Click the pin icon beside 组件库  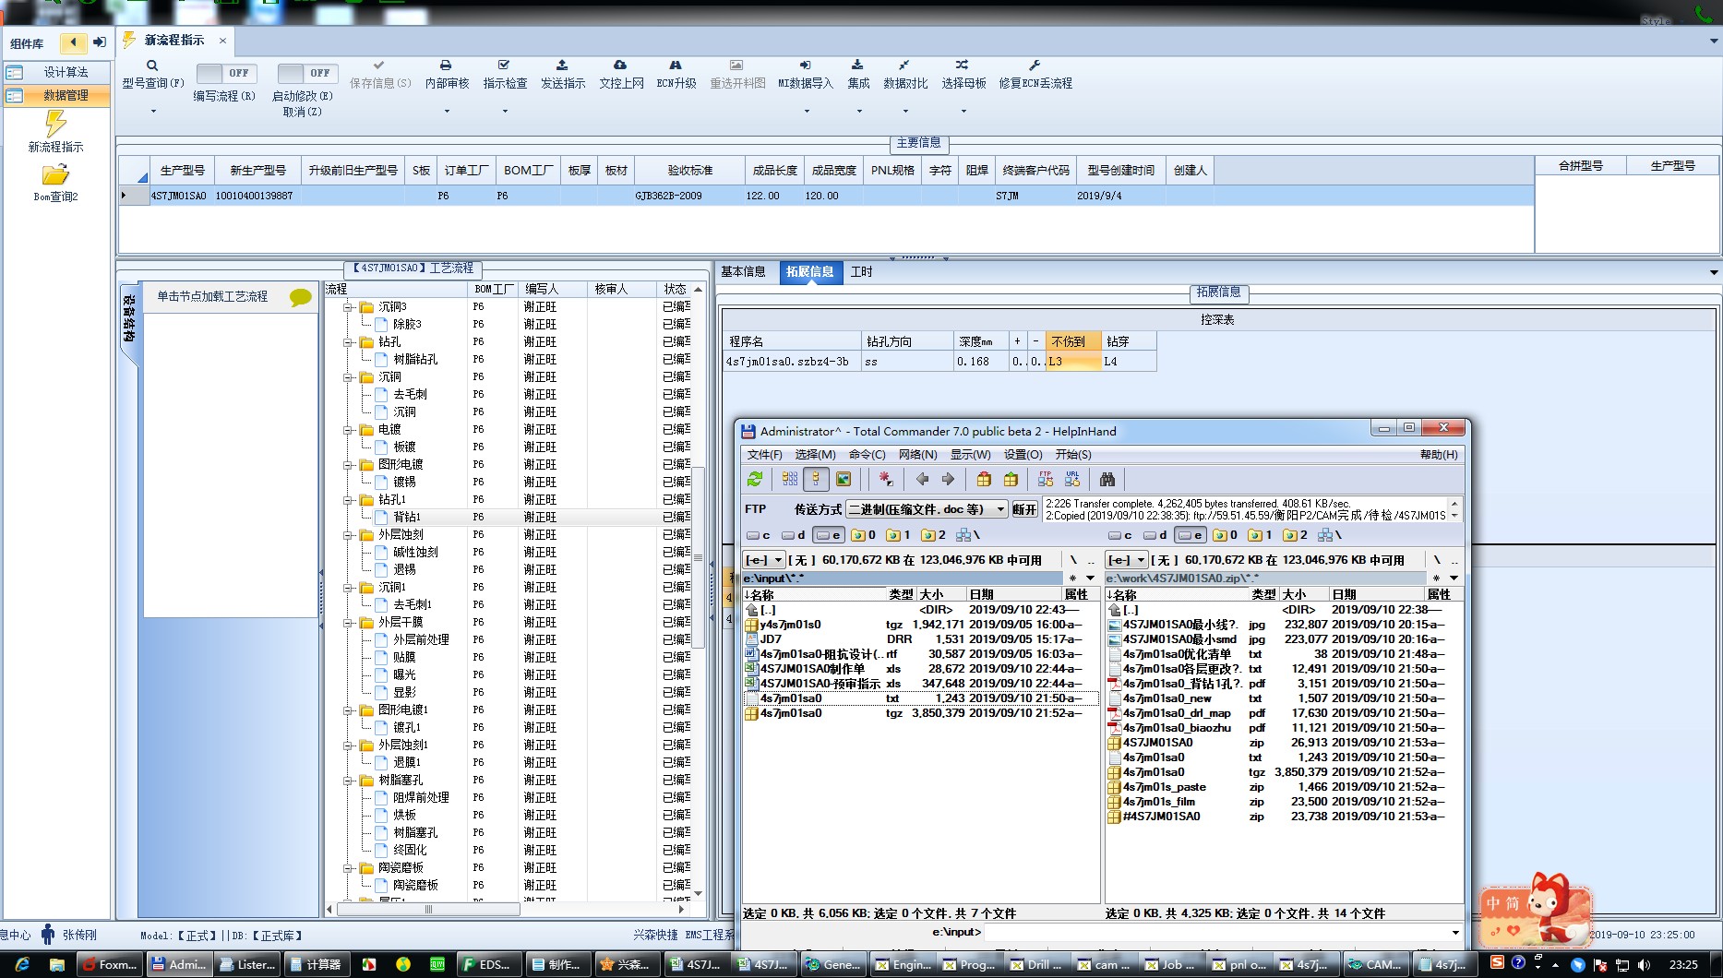coord(100,42)
